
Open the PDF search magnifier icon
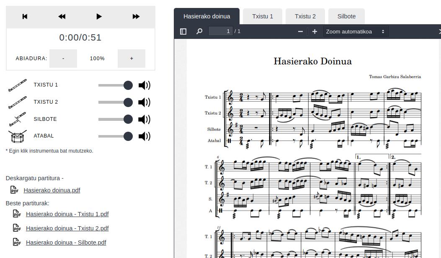199,31
